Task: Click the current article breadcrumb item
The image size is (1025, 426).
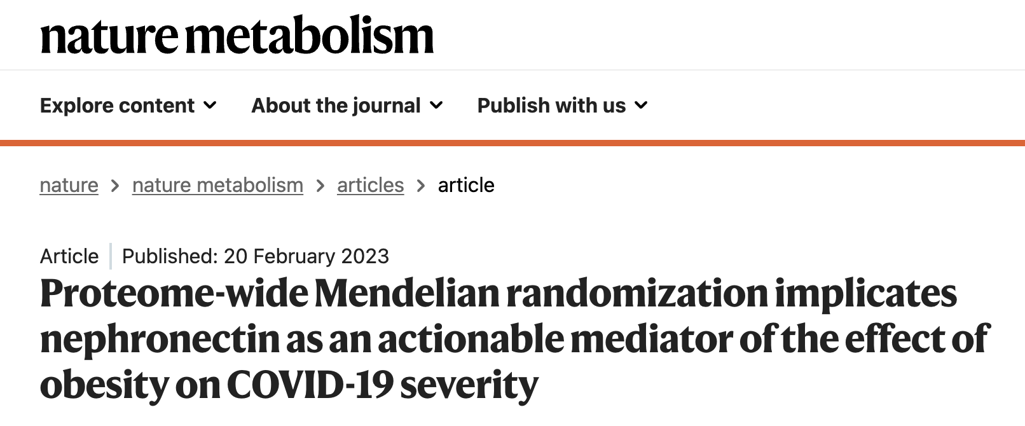Action: 466,185
